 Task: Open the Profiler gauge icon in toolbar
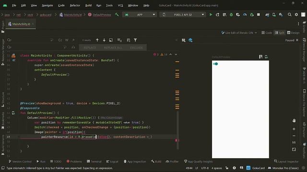click(245, 15)
